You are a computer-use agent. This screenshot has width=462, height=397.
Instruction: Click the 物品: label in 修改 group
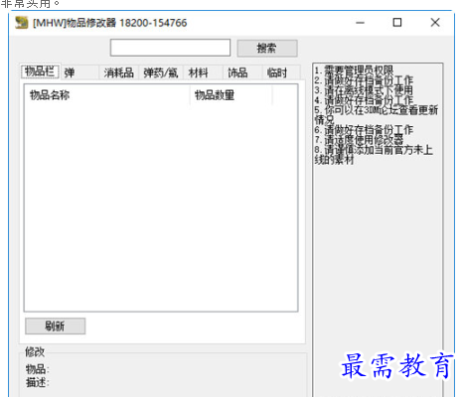point(38,368)
